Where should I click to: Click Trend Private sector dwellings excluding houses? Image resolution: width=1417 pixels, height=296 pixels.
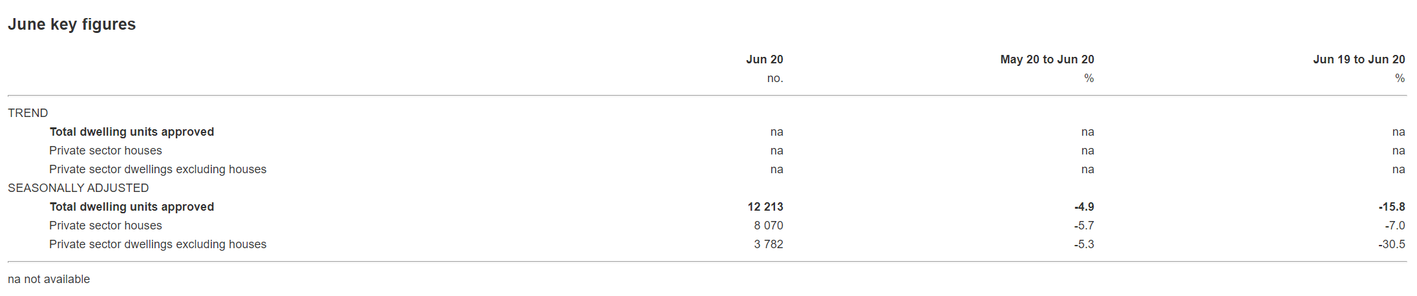(x=158, y=169)
